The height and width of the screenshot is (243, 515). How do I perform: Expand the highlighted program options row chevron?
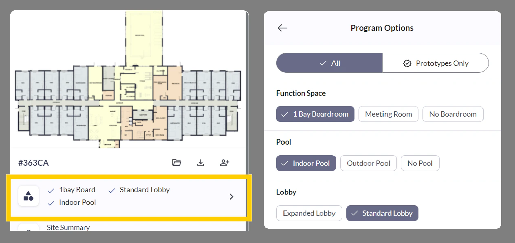tap(231, 196)
